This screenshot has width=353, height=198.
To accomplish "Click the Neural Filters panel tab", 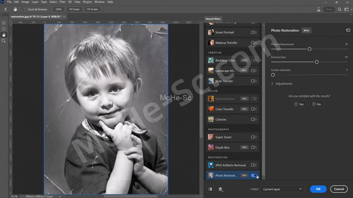I will pos(213,19).
